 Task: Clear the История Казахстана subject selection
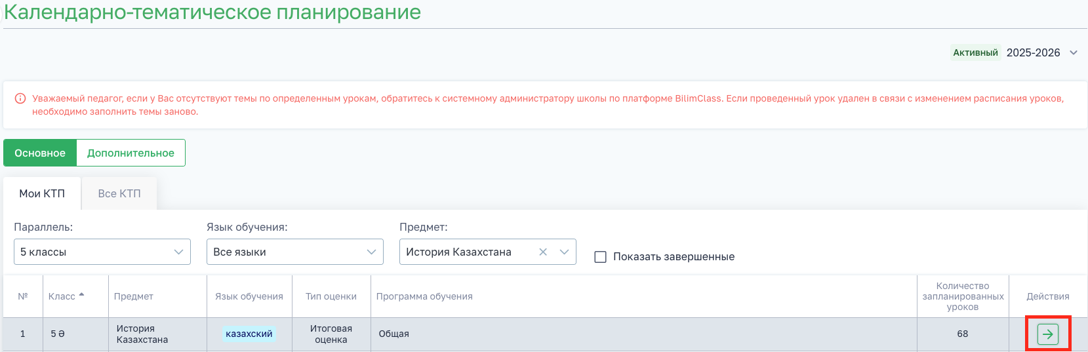[543, 252]
